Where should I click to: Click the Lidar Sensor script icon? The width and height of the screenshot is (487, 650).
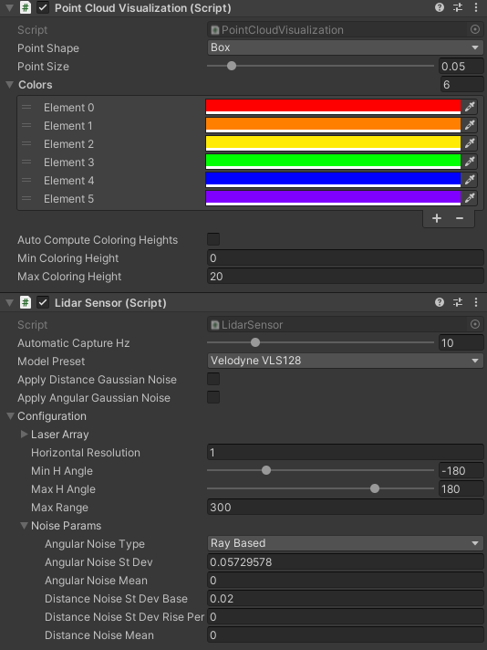pyautogui.click(x=26, y=302)
